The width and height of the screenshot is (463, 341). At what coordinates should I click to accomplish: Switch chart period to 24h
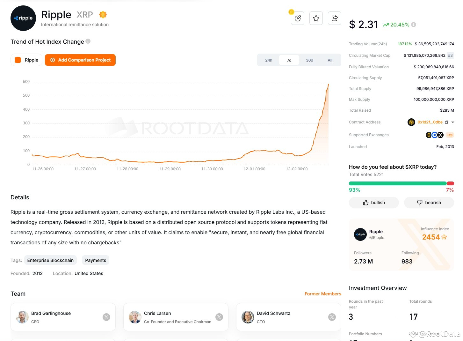(269, 60)
